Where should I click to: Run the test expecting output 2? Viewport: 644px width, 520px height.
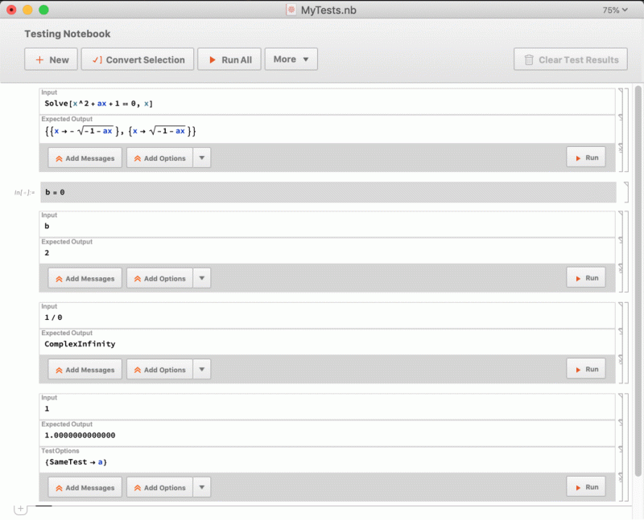586,276
